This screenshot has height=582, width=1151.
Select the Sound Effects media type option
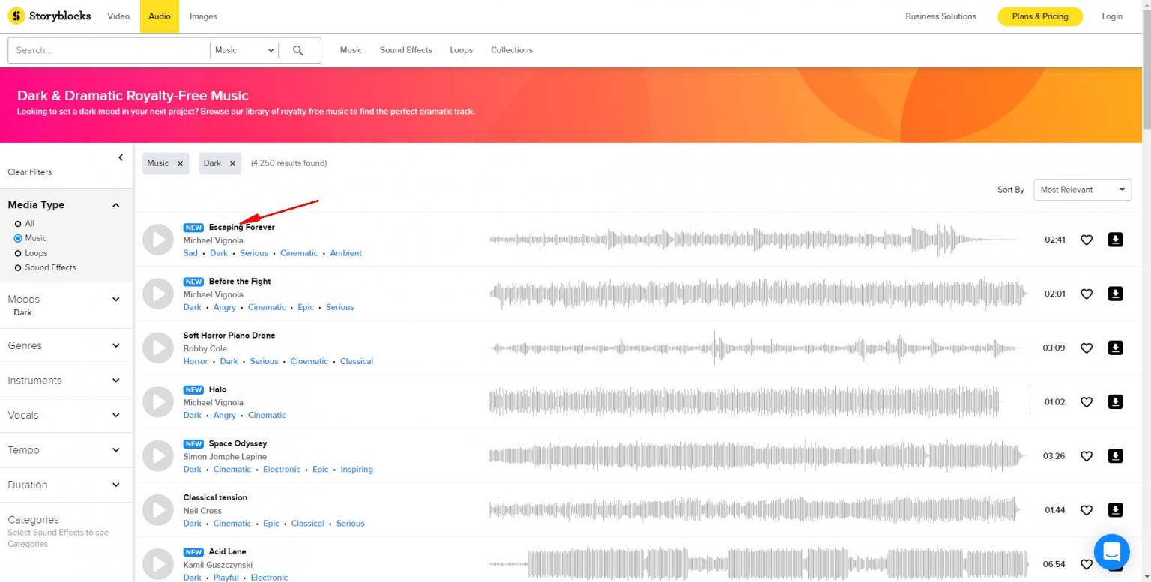click(17, 267)
